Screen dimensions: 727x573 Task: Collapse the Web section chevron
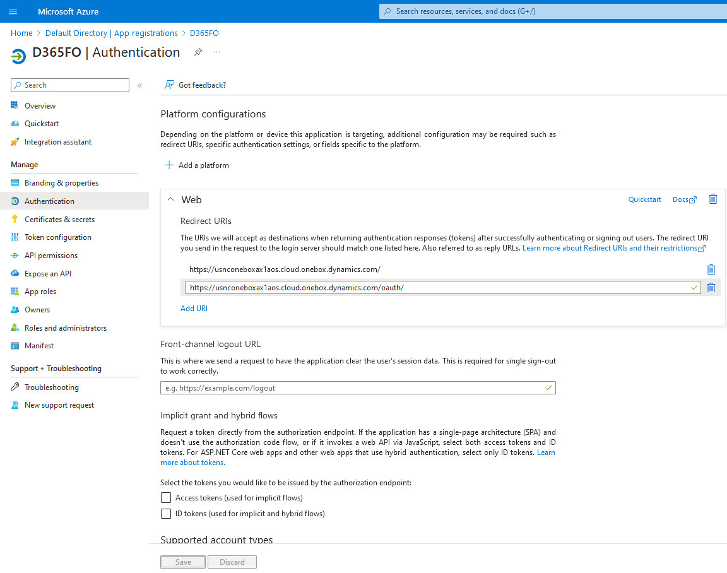[x=170, y=199]
